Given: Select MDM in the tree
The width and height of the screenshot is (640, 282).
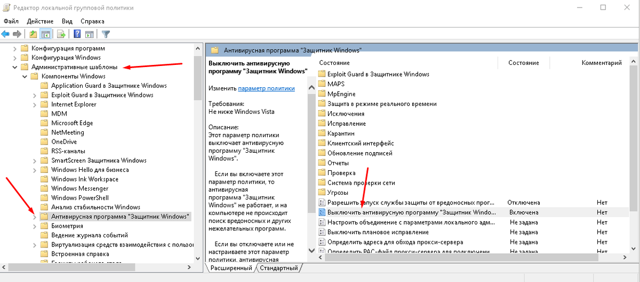Looking at the screenshot, I should (x=59, y=114).
